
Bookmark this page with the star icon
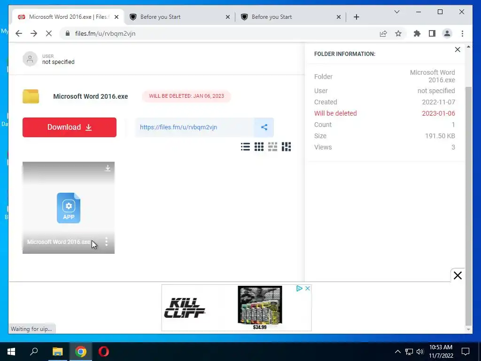pos(398,33)
